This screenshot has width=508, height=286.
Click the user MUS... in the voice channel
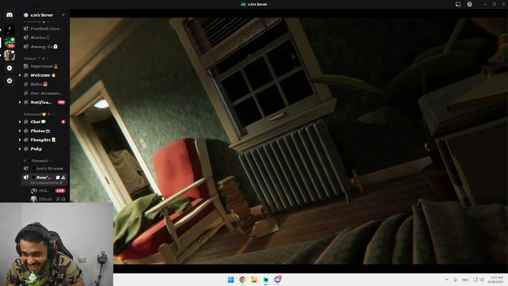click(x=44, y=191)
